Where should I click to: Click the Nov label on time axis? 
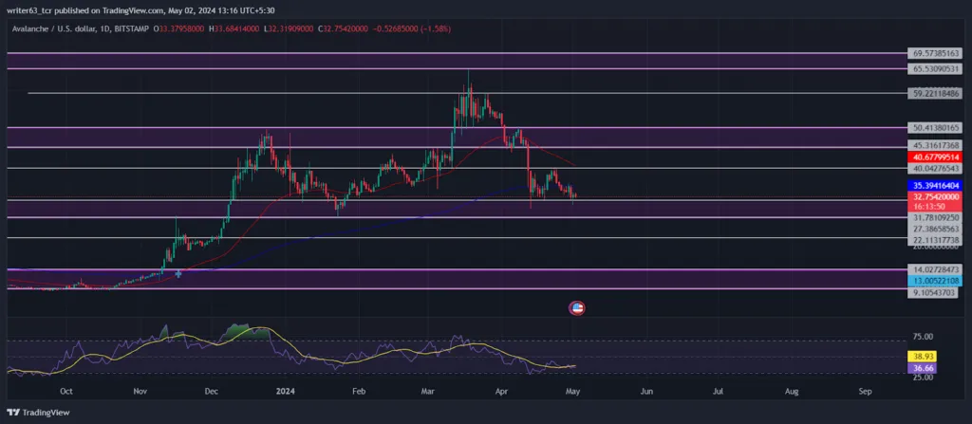[x=140, y=392]
